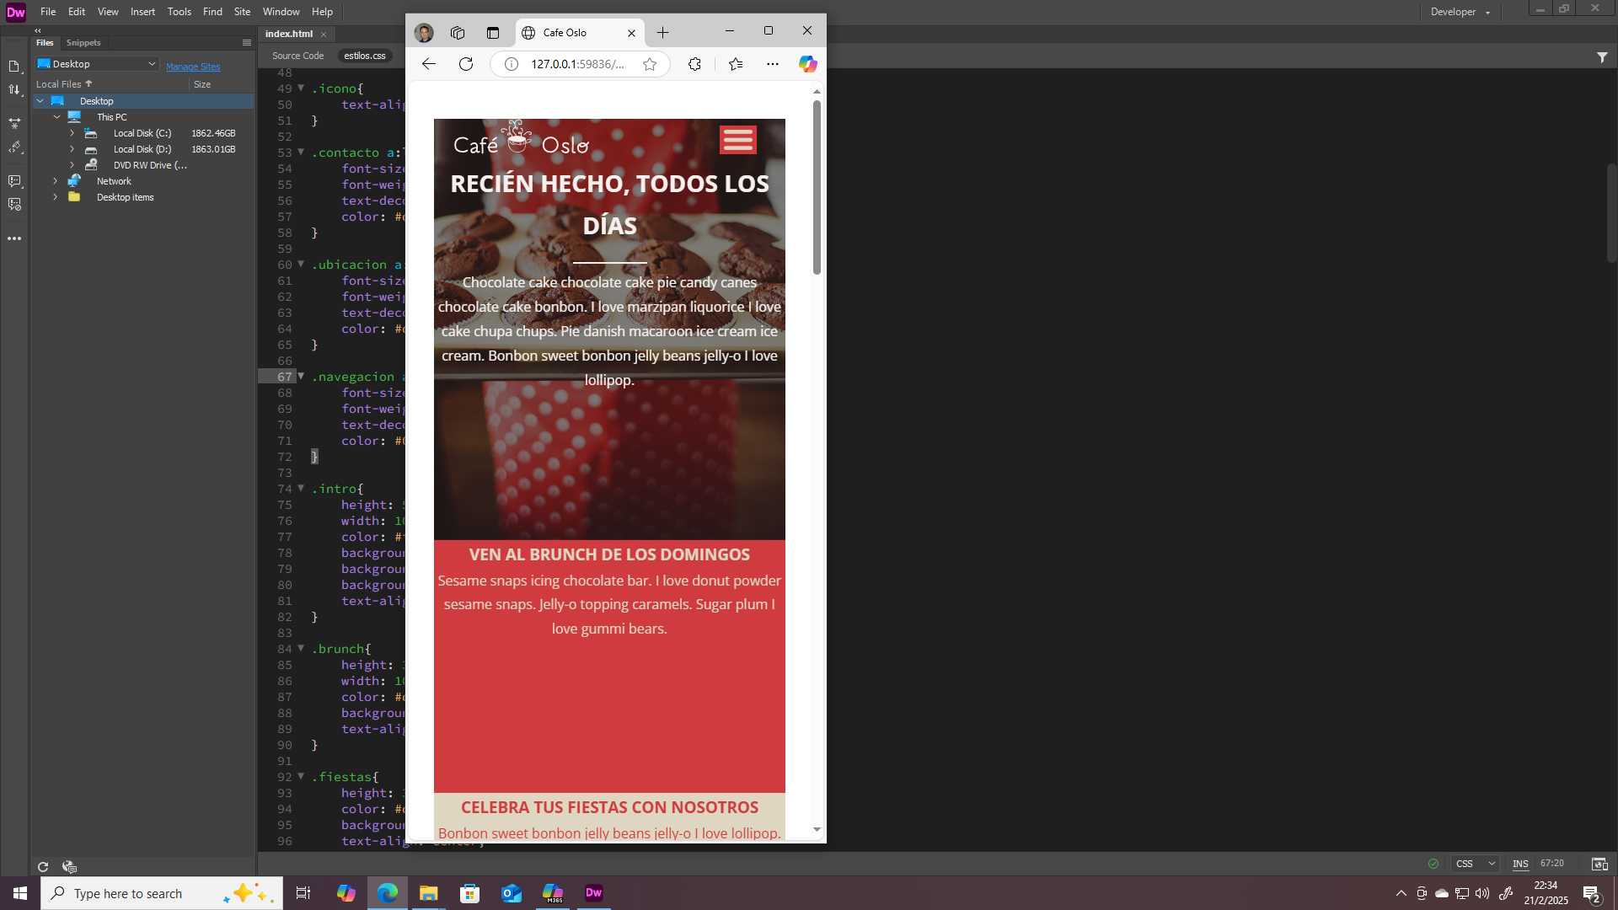Open a recent file via the left toolbar icon

click(x=14, y=67)
